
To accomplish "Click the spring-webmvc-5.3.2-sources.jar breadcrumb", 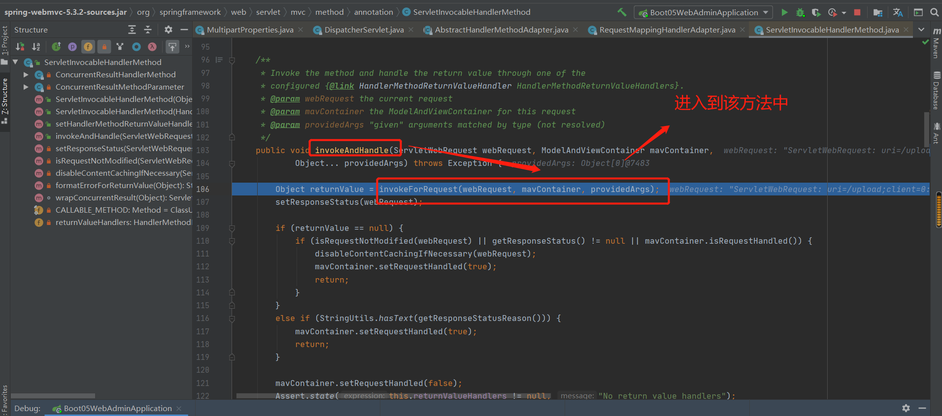I will point(66,12).
